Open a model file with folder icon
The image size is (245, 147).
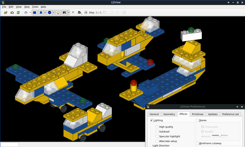click(x=6, y=13)
